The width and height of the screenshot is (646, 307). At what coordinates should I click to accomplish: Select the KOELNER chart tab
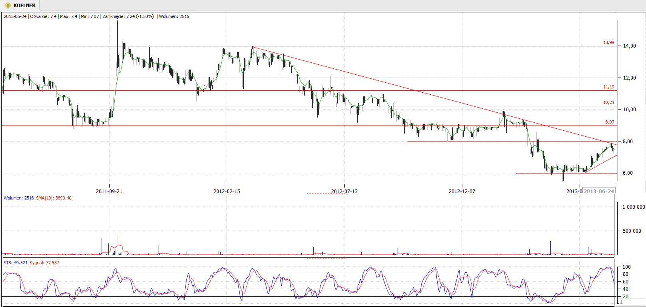[20, 5]
